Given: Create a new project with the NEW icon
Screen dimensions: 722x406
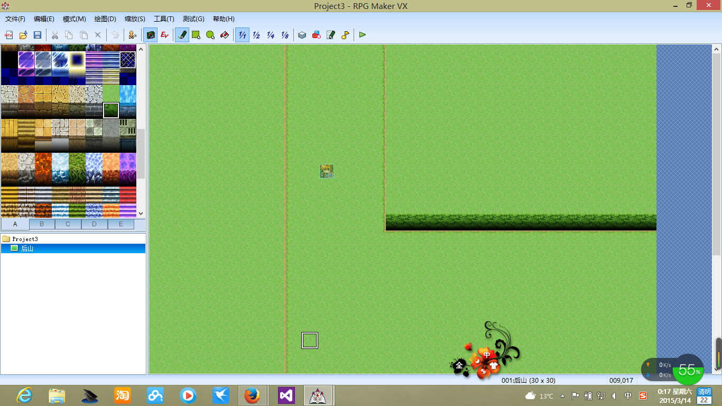Looking at the screenshot, I should point(8,35).
